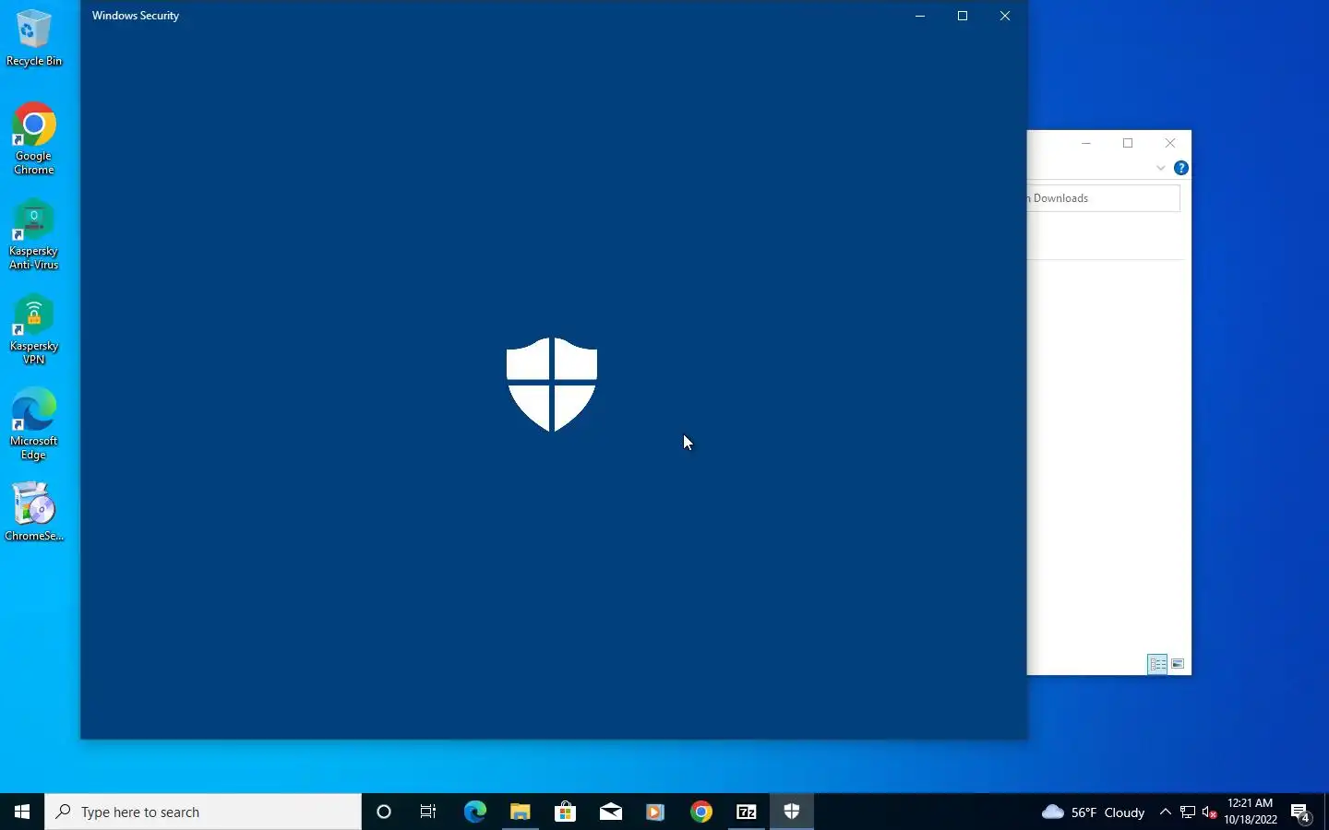The height and width of the screenshot is (830, 1329).
Task: Open the Help icon in File Explorer
Action: pos(1181,168)
